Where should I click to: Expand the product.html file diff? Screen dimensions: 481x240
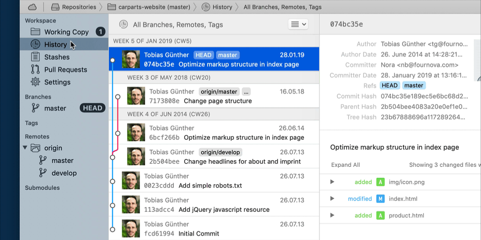pos(332,216)
